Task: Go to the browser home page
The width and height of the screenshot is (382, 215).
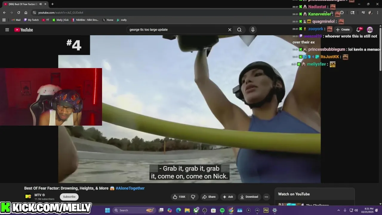Action: click(x=26, y=13)
